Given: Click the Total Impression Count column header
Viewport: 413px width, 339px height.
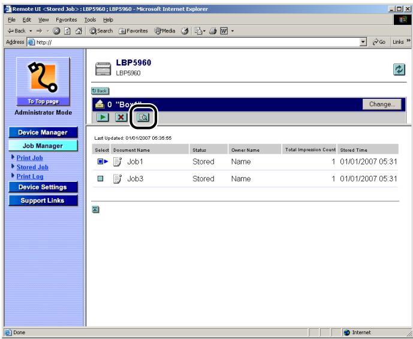Looking at the screenshot, I should 310,149.
